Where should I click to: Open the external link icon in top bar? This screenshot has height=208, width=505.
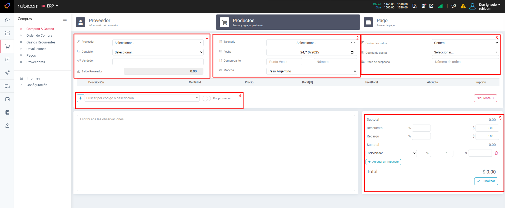431,6
